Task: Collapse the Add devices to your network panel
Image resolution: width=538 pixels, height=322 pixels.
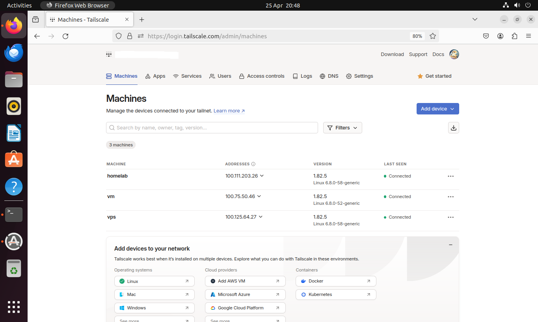Action: tap(451, 245)
